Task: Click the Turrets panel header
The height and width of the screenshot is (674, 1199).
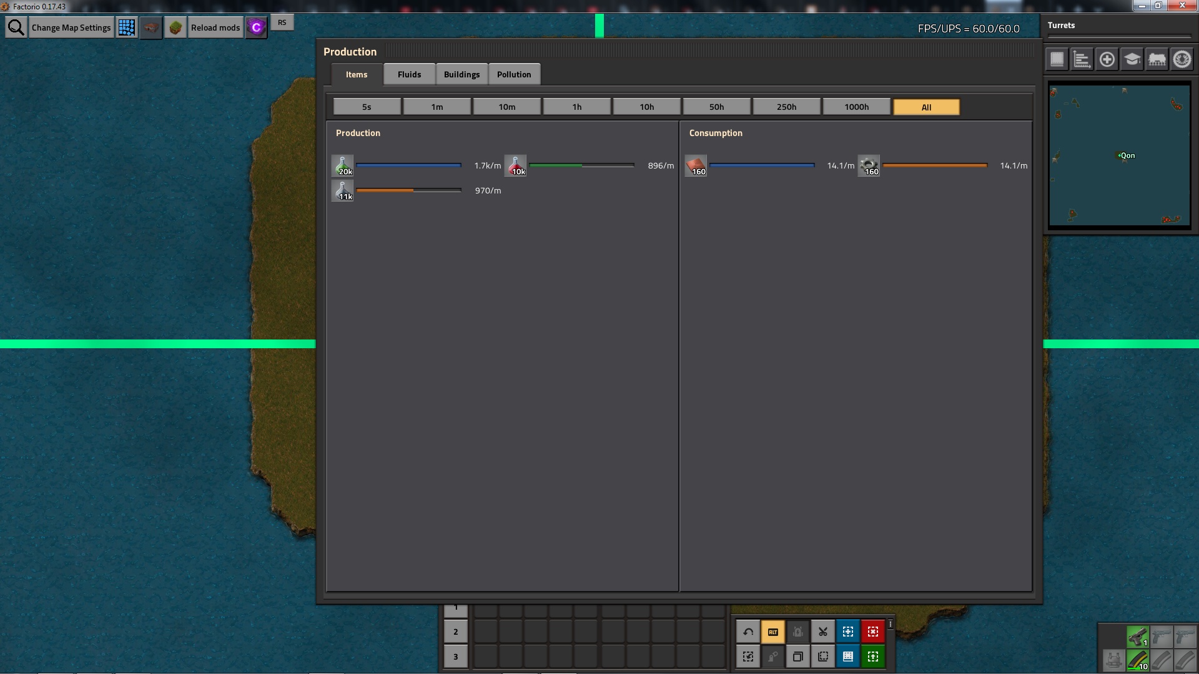Action: pyautogui.click(x=1061, y=26)
